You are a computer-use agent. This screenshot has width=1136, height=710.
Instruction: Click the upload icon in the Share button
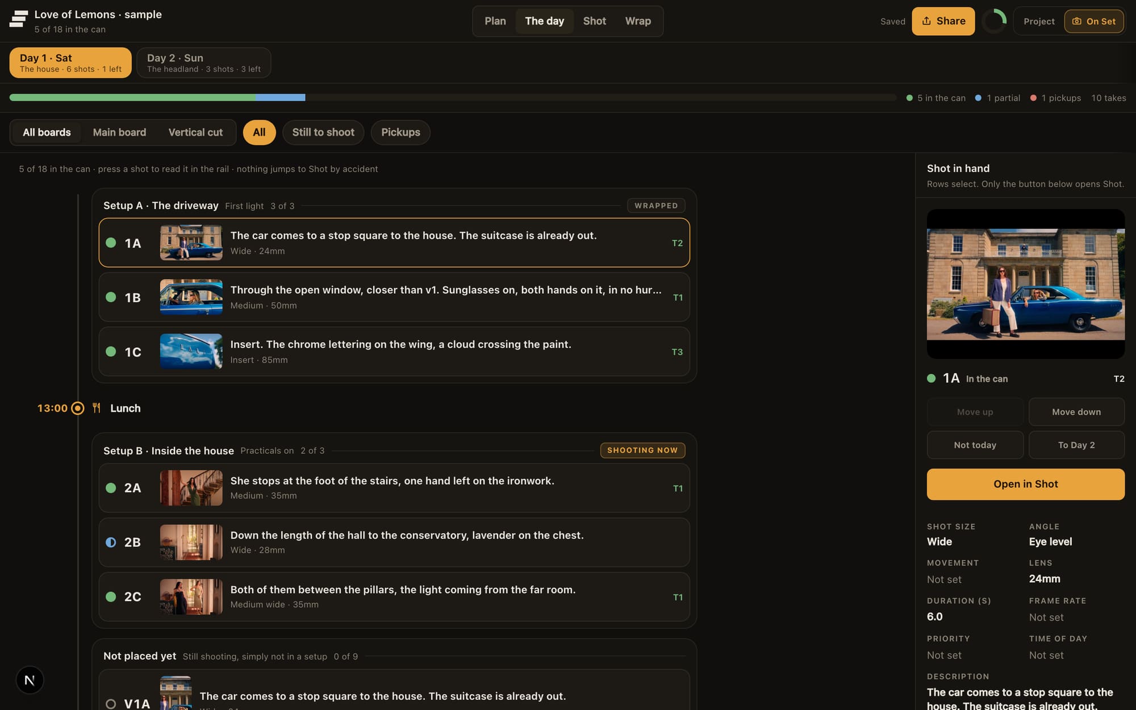tap(926, 21)
